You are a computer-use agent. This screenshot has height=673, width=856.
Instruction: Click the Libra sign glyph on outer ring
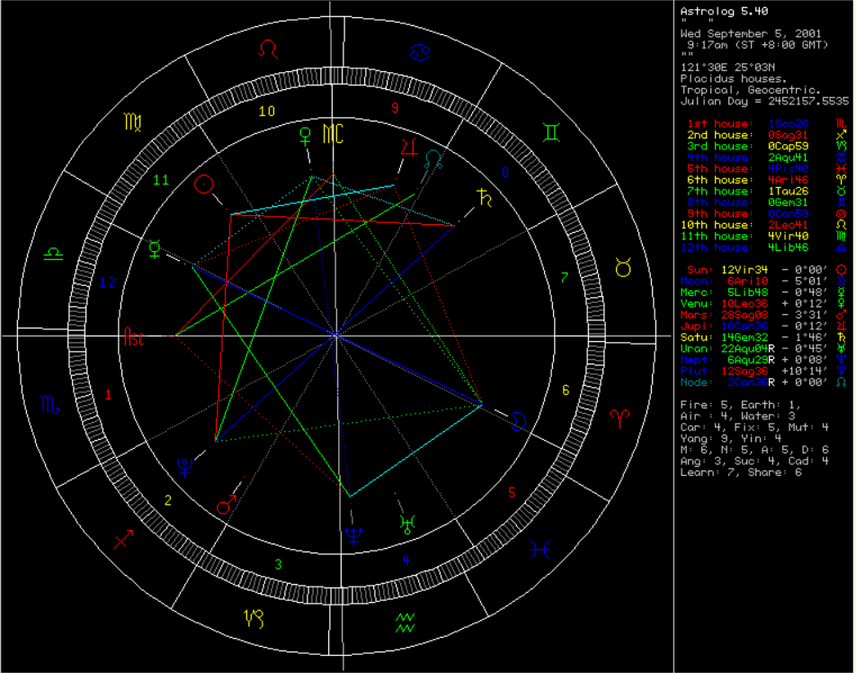(54, 254)
